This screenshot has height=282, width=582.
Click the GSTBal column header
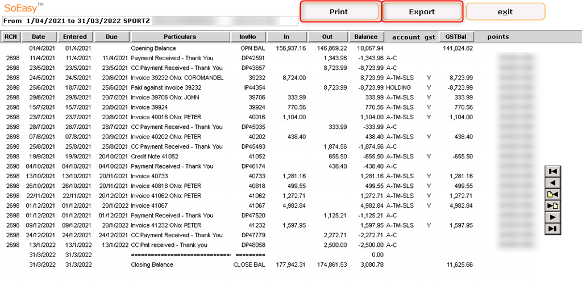coord(456,37)
